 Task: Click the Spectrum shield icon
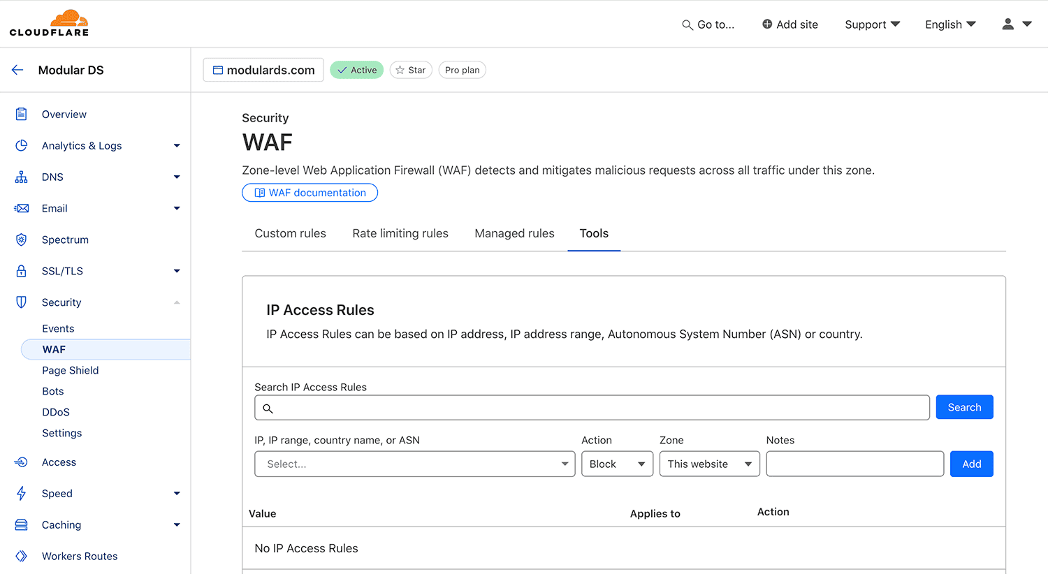pyautogui.click(x=22, y=240)
